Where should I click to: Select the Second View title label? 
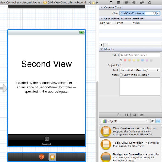[x=46, y=64]
